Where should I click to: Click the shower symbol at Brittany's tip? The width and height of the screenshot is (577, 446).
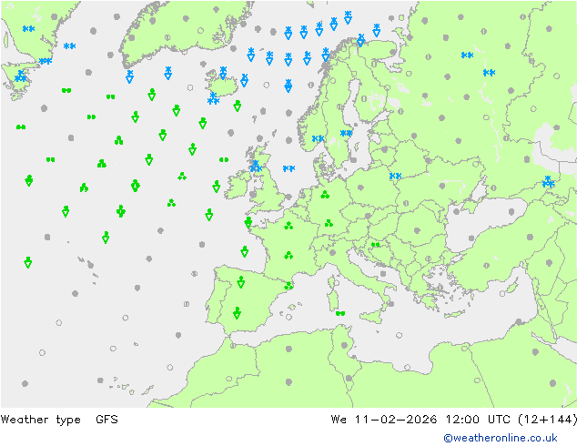click(x=248, y=222)
